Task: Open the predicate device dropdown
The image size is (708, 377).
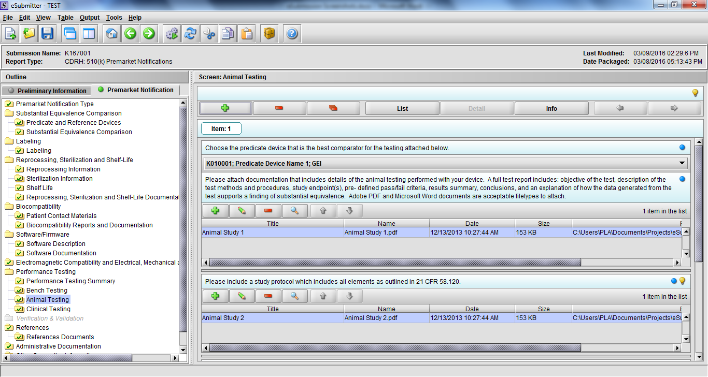Action: (681, 164)
